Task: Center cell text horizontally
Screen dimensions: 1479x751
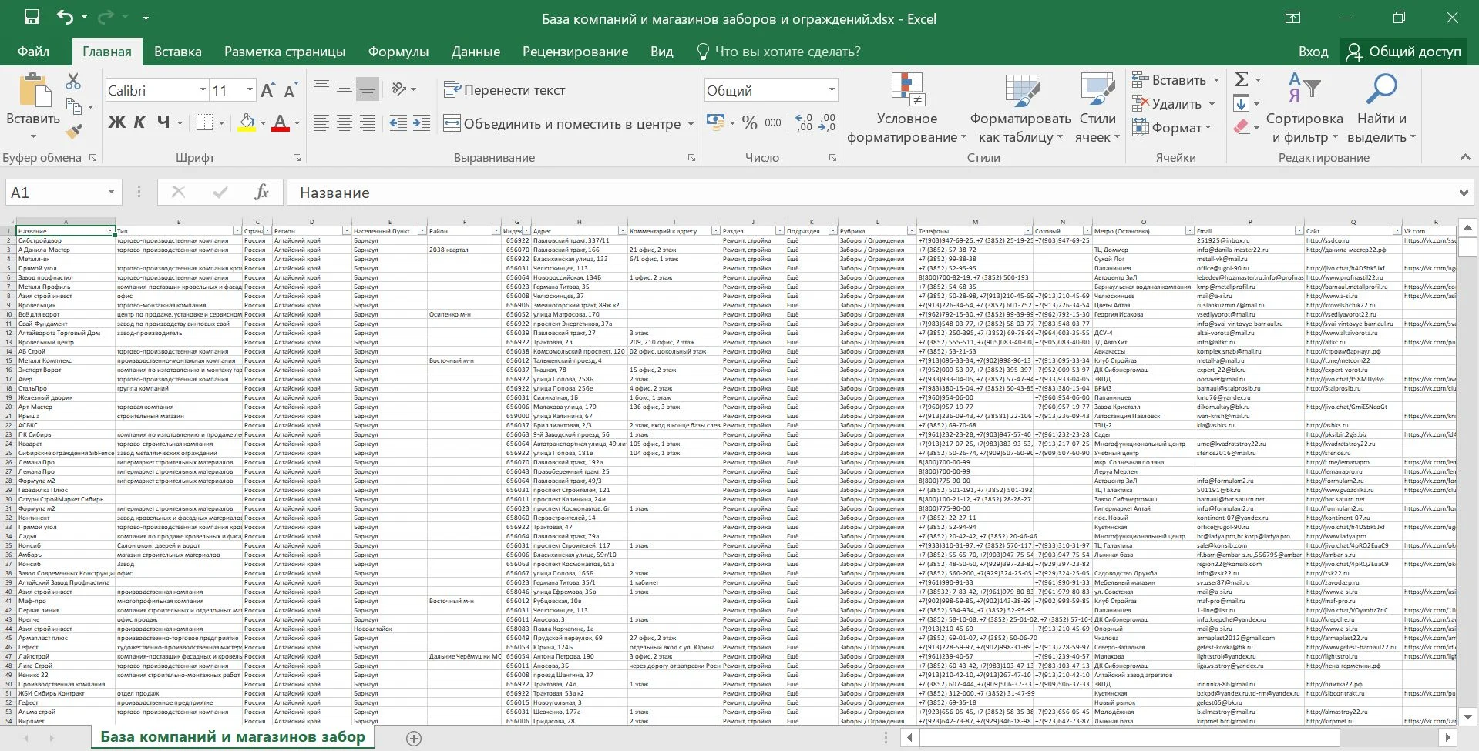Action: tap(345, 122)
